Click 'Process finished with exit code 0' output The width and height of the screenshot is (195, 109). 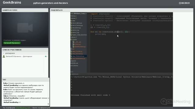tap(90, 95)
